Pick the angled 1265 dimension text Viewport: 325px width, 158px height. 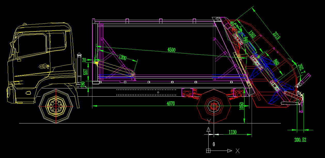[251, 34]
